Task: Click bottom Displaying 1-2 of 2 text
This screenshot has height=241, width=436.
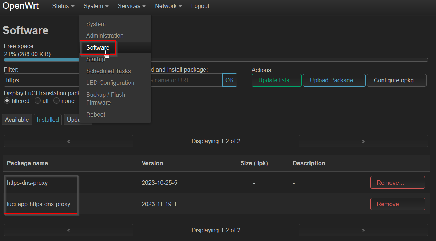Action: point(216,230)
